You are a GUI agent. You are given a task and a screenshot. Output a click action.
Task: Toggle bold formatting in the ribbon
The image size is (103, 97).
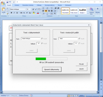coord(11,13)
